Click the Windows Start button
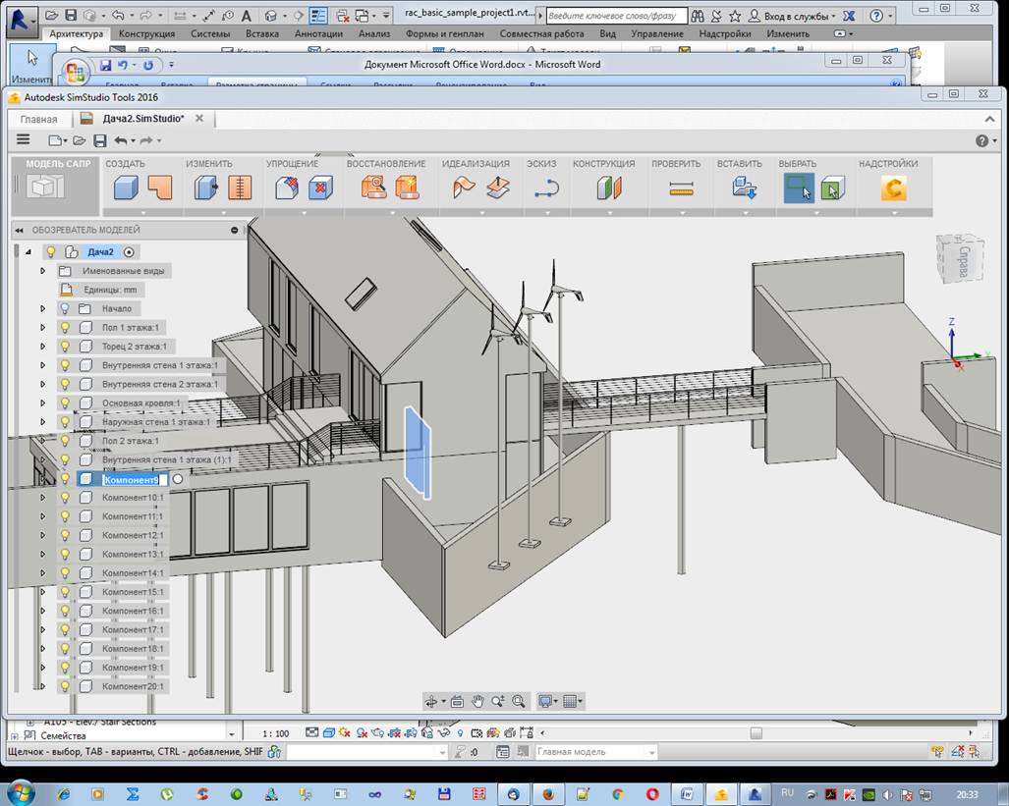1009x806 pixels. tap(20, 792)
